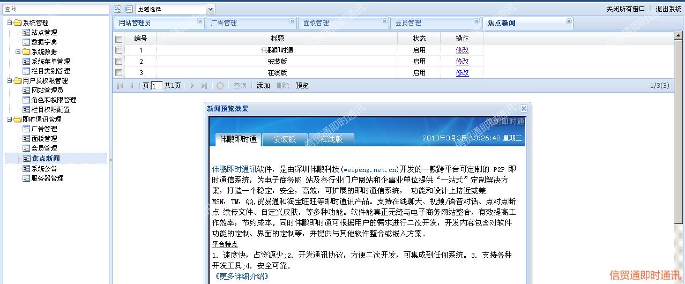Open 系统菜单管理 in the tree

50,62
